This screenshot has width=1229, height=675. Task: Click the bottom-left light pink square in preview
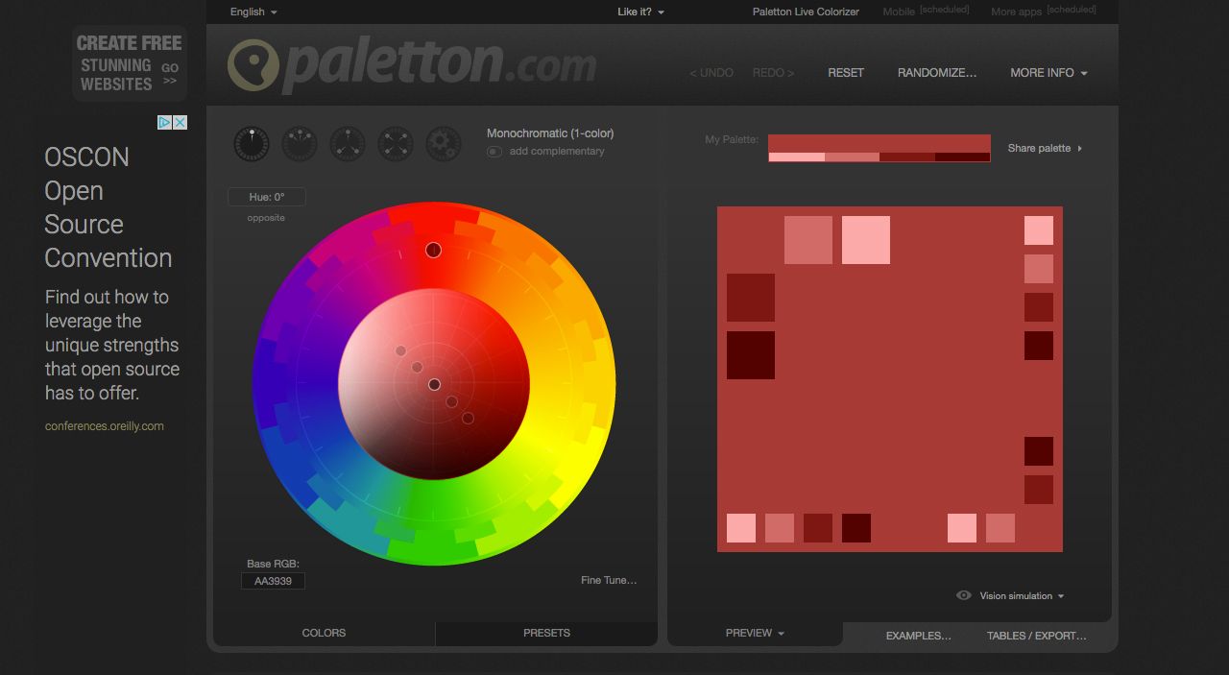pyautogui.click(x=741, y=528)
